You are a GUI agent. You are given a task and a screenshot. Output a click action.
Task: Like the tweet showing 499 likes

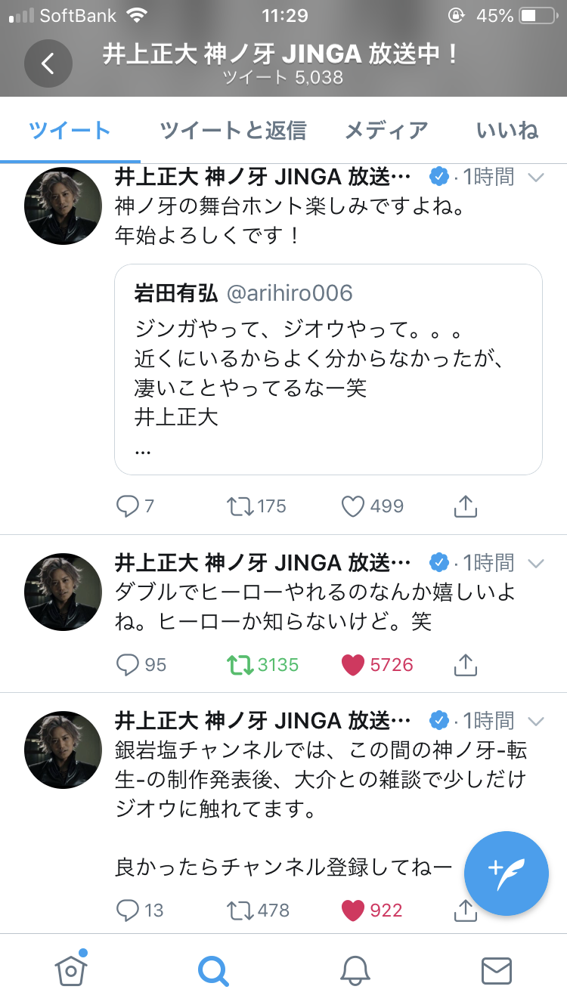click(x=353, y=506)
